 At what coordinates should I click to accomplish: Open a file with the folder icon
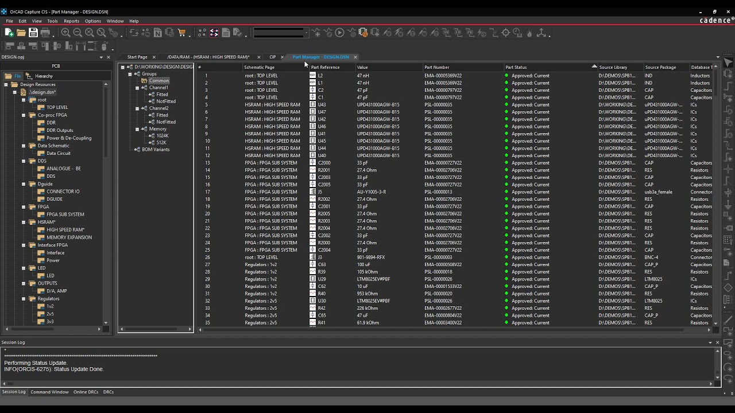(x=21, y=33)
